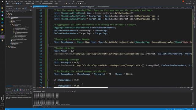The height and width of the screenshot is (110, 196).
Task: Click the editor horizontal scrollbar thumb
Action: (x=81, y=88)
